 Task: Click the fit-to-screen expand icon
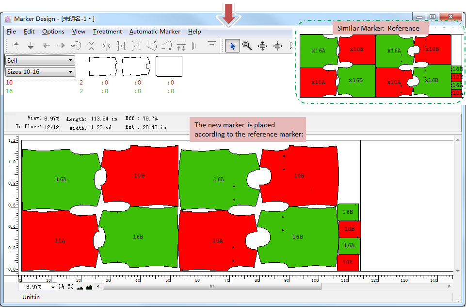click(71, 287)
